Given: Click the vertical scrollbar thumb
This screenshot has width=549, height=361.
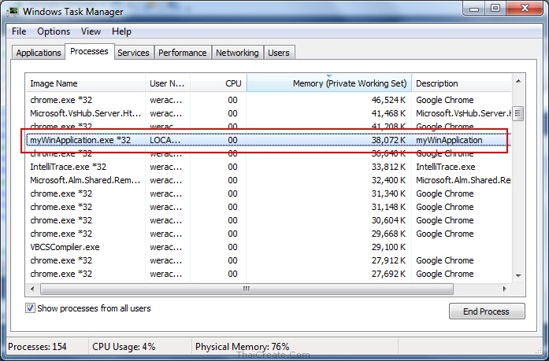Looking at the screenshot, I should pyautogui.click(x=518, y=113).
